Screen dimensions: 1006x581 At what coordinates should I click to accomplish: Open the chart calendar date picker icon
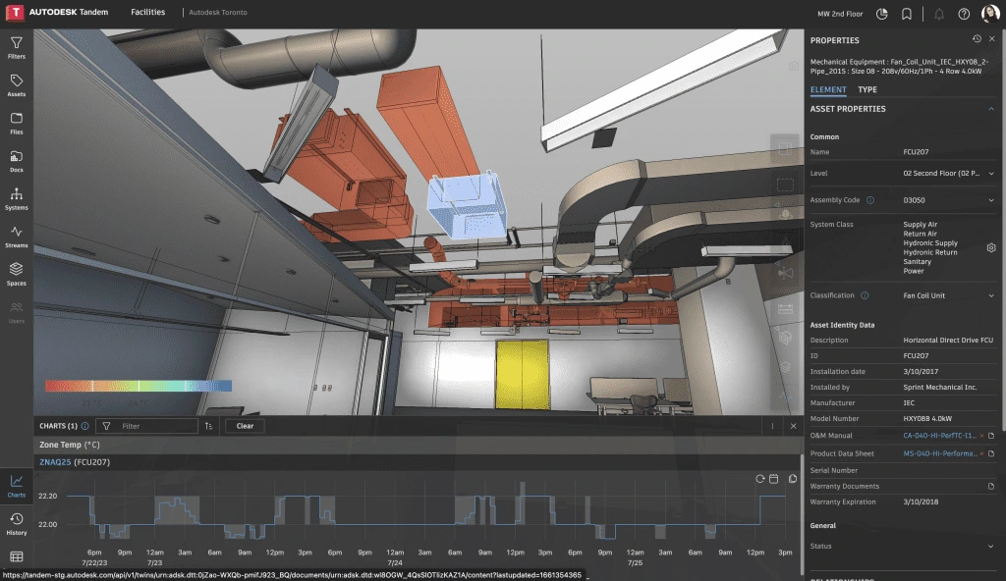coord(774,479)
